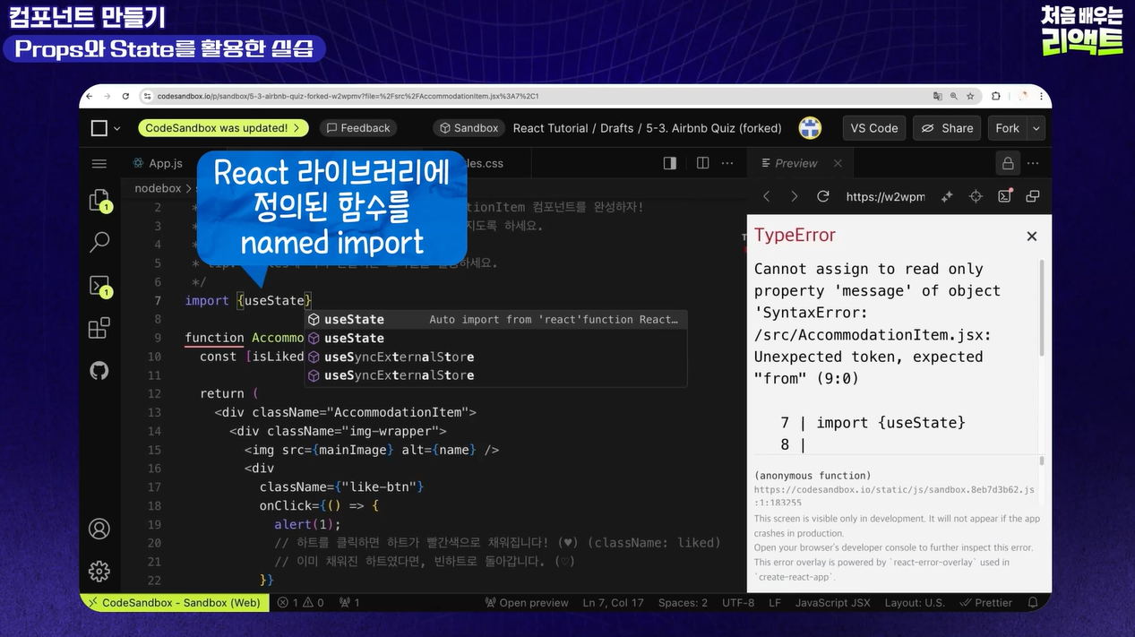Change the JavaScript JSX language mode
1135x637 pixels.
tap(832, 603)
